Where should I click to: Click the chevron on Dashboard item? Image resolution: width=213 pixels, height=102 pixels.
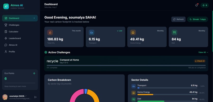point(34,18)
